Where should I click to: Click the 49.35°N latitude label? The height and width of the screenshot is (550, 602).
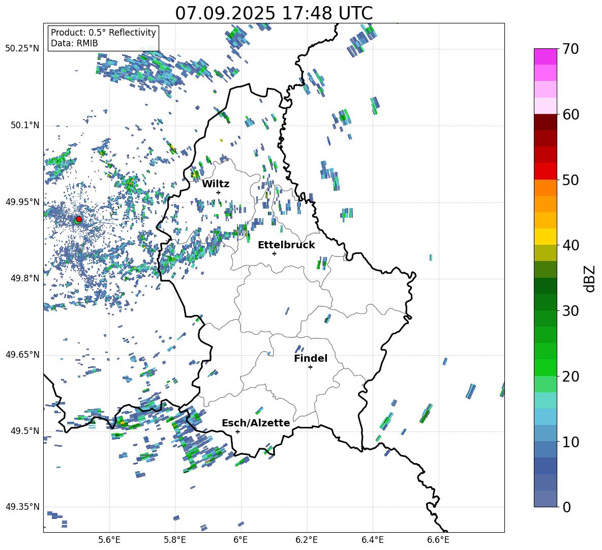22,507
